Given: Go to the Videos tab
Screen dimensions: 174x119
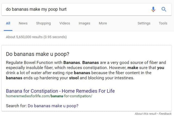Looking at the screenshot, I should pos(65,23).
